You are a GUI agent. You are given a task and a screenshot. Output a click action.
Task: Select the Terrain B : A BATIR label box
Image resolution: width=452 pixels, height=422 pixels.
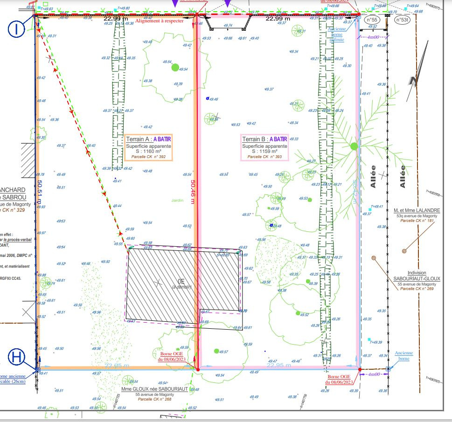[x=264, y=148]
